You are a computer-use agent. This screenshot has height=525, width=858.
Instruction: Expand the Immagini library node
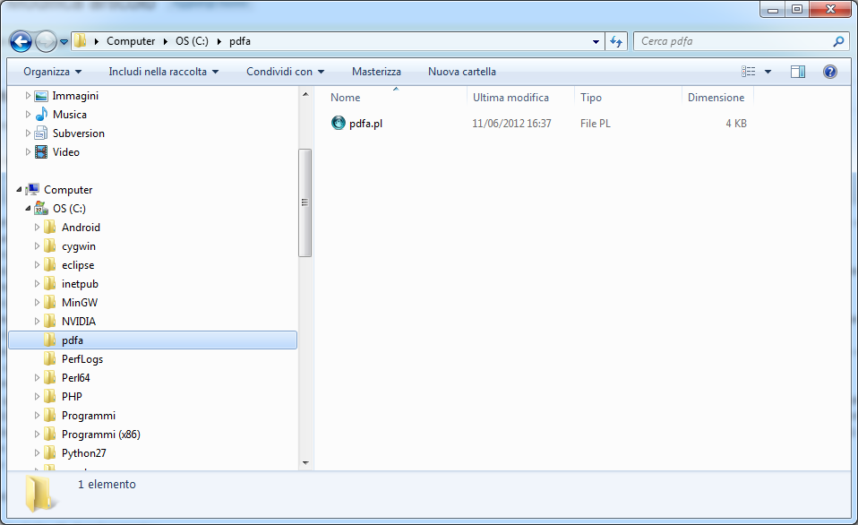(29, 96)
